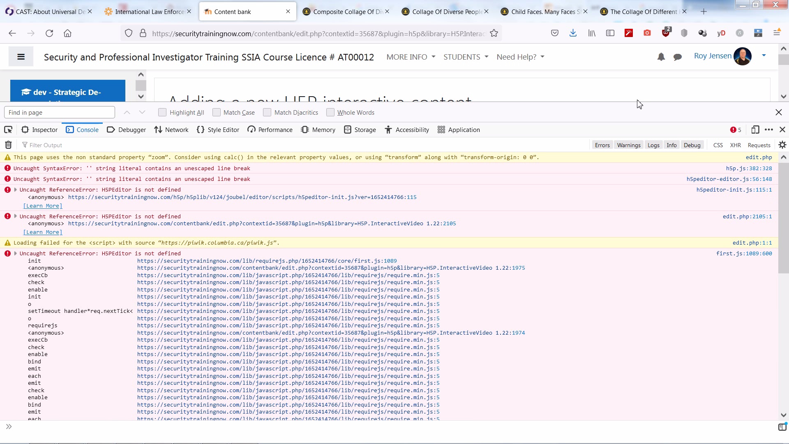Collapse the first.js ReferenceError stack trace
789x444 pixels.
point(16,253)
